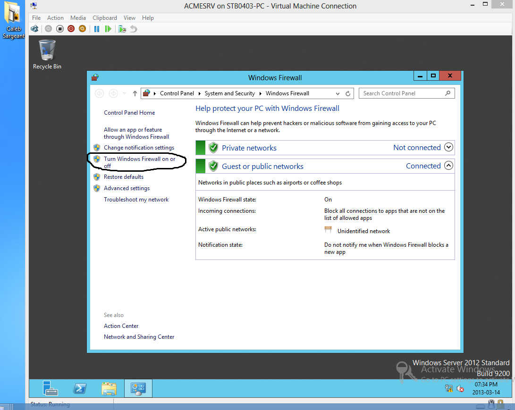Screen dimensions: 515x410
Task: Open the Action menu
Action: [x=55, y=18]
